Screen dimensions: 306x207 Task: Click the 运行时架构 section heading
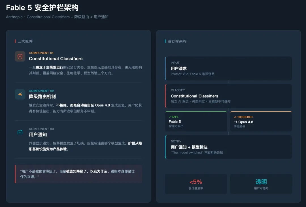point(177,41)
